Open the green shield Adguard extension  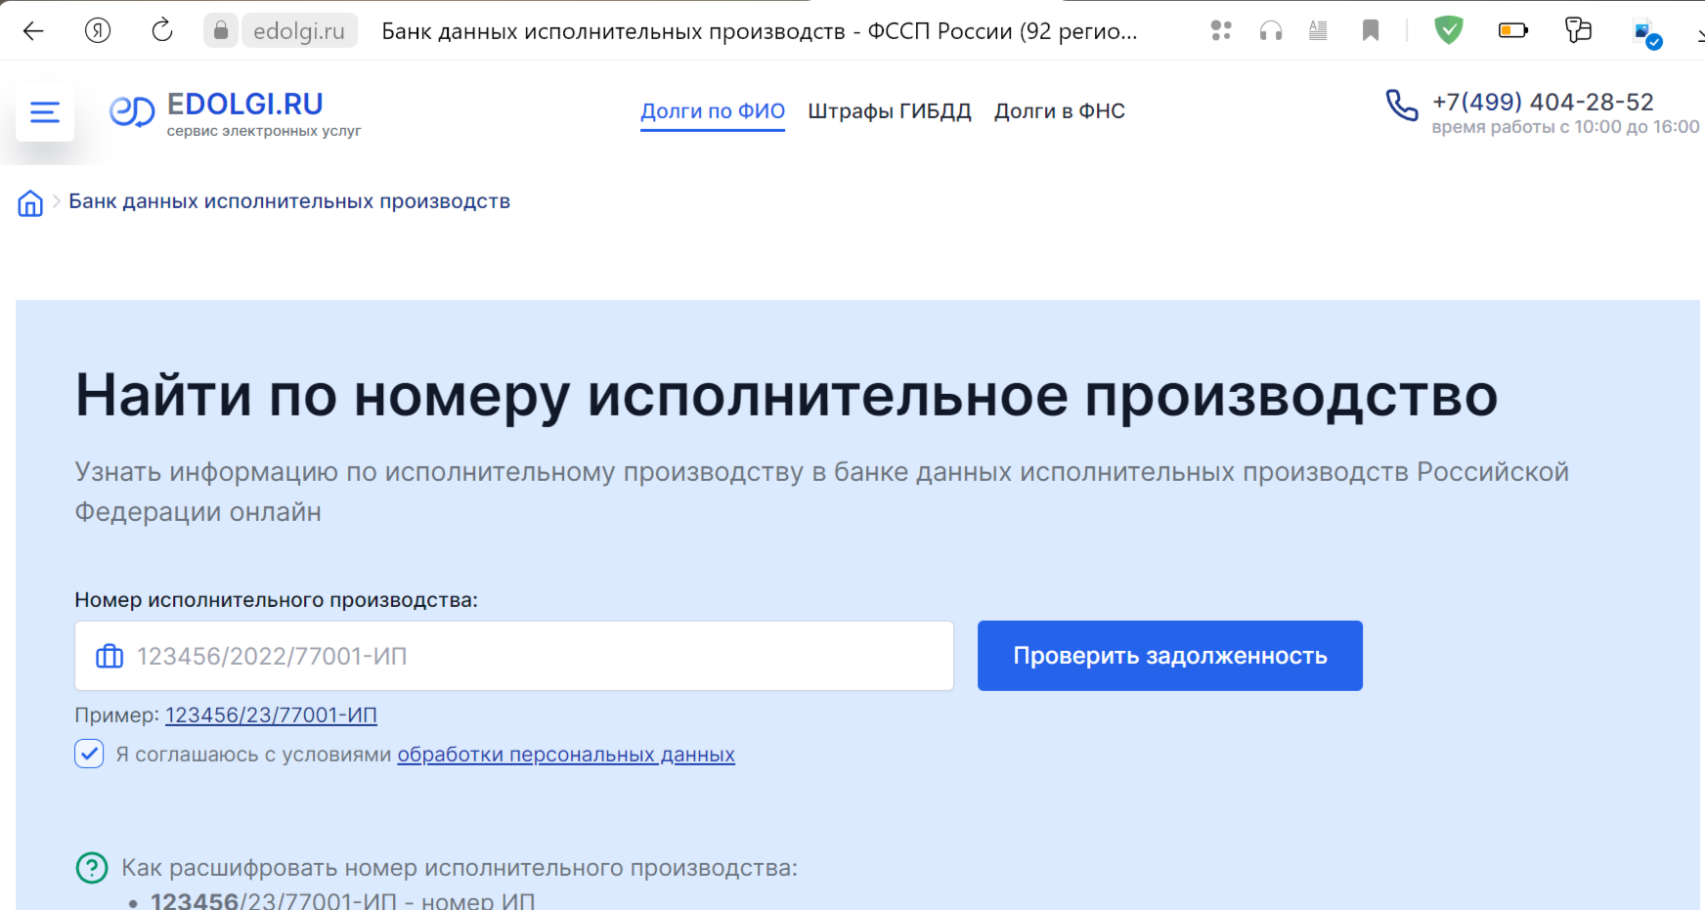(1448, 31)
